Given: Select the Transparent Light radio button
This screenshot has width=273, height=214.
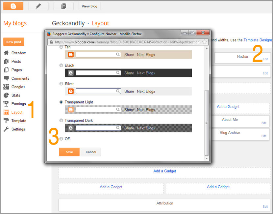Looking at the screenshot, I should pyautogui.click(x=61, y=102).
